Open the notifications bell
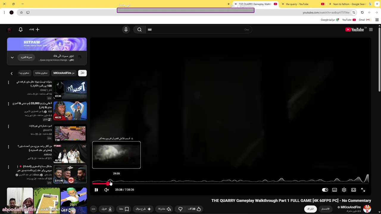 click(21, 29)
